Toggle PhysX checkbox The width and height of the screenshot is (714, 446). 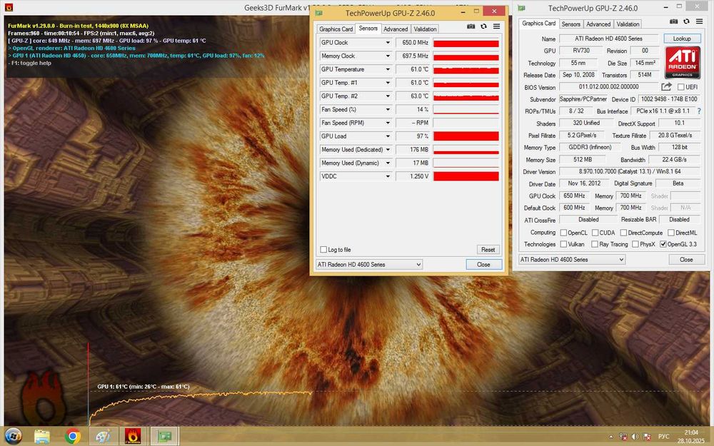click(635, 244)
